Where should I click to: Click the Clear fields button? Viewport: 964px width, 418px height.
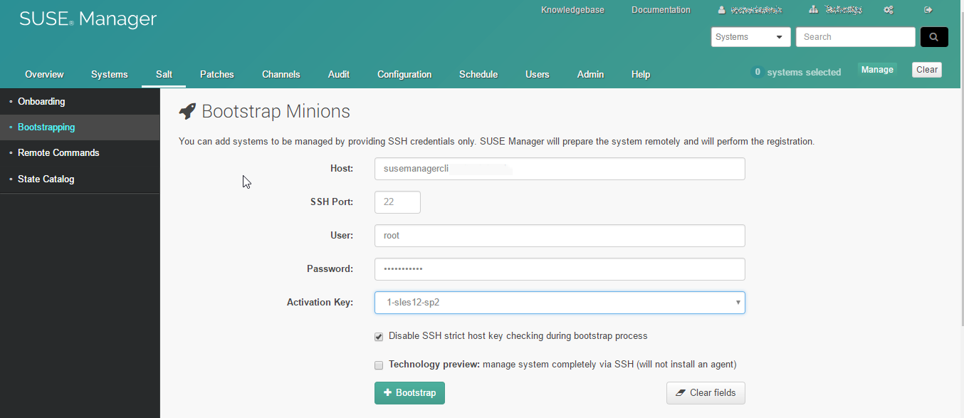(x=705, y=393)
